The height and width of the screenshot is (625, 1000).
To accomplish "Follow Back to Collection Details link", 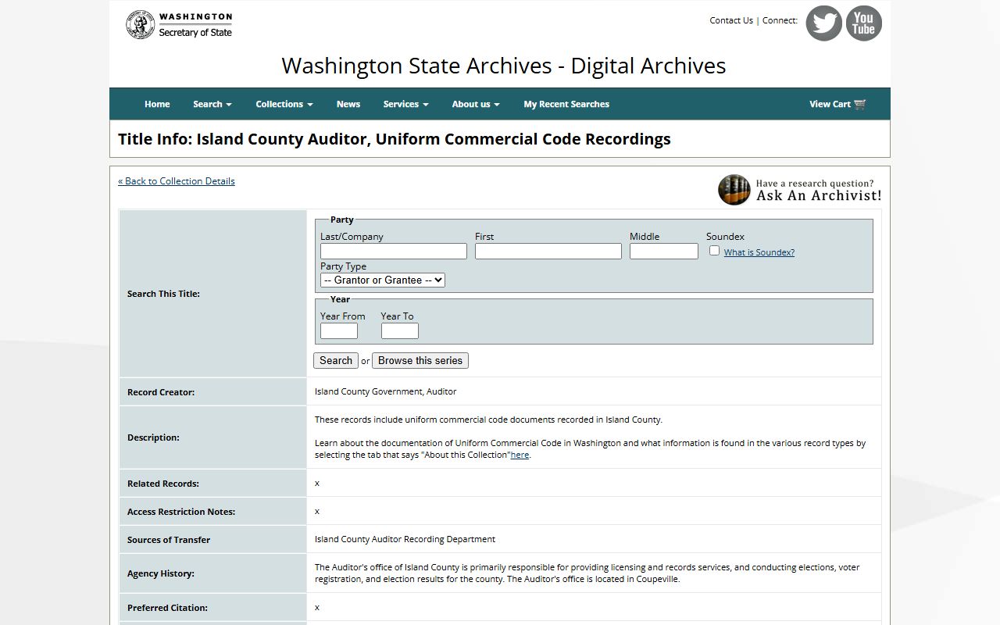I will (177, 180).
